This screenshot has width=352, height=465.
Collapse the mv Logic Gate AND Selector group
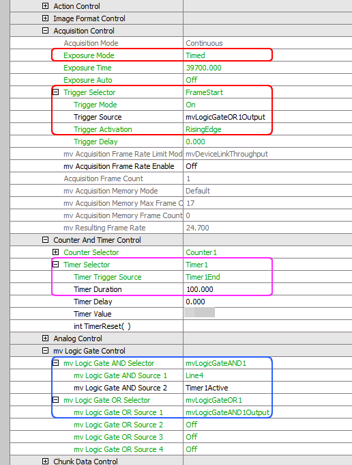pyautogui.click(x=56, y=362)
